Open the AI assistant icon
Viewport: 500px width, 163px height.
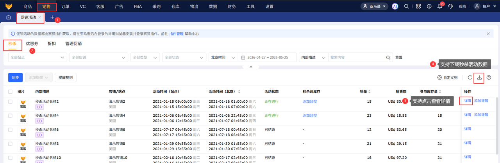click(395, 6)
